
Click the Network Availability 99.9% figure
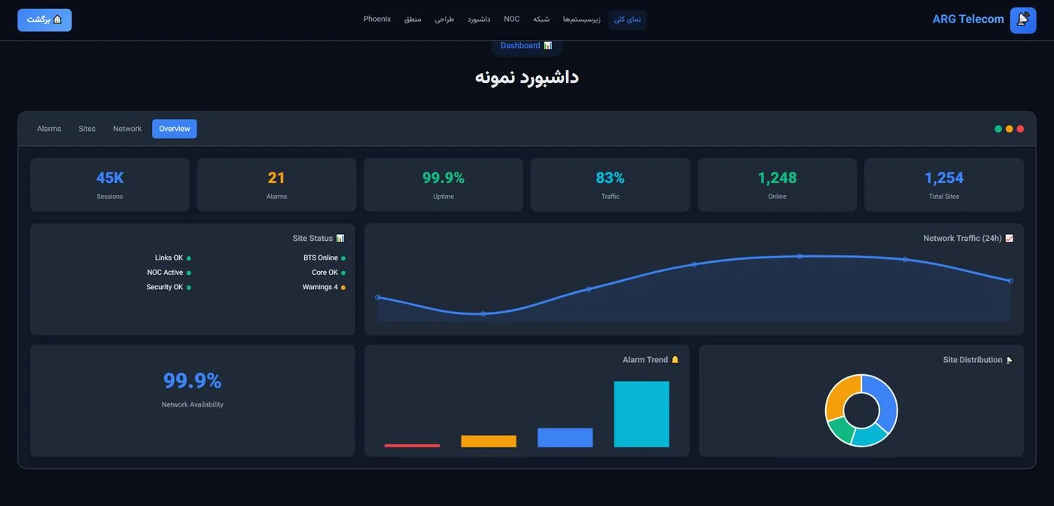(193, 381)
